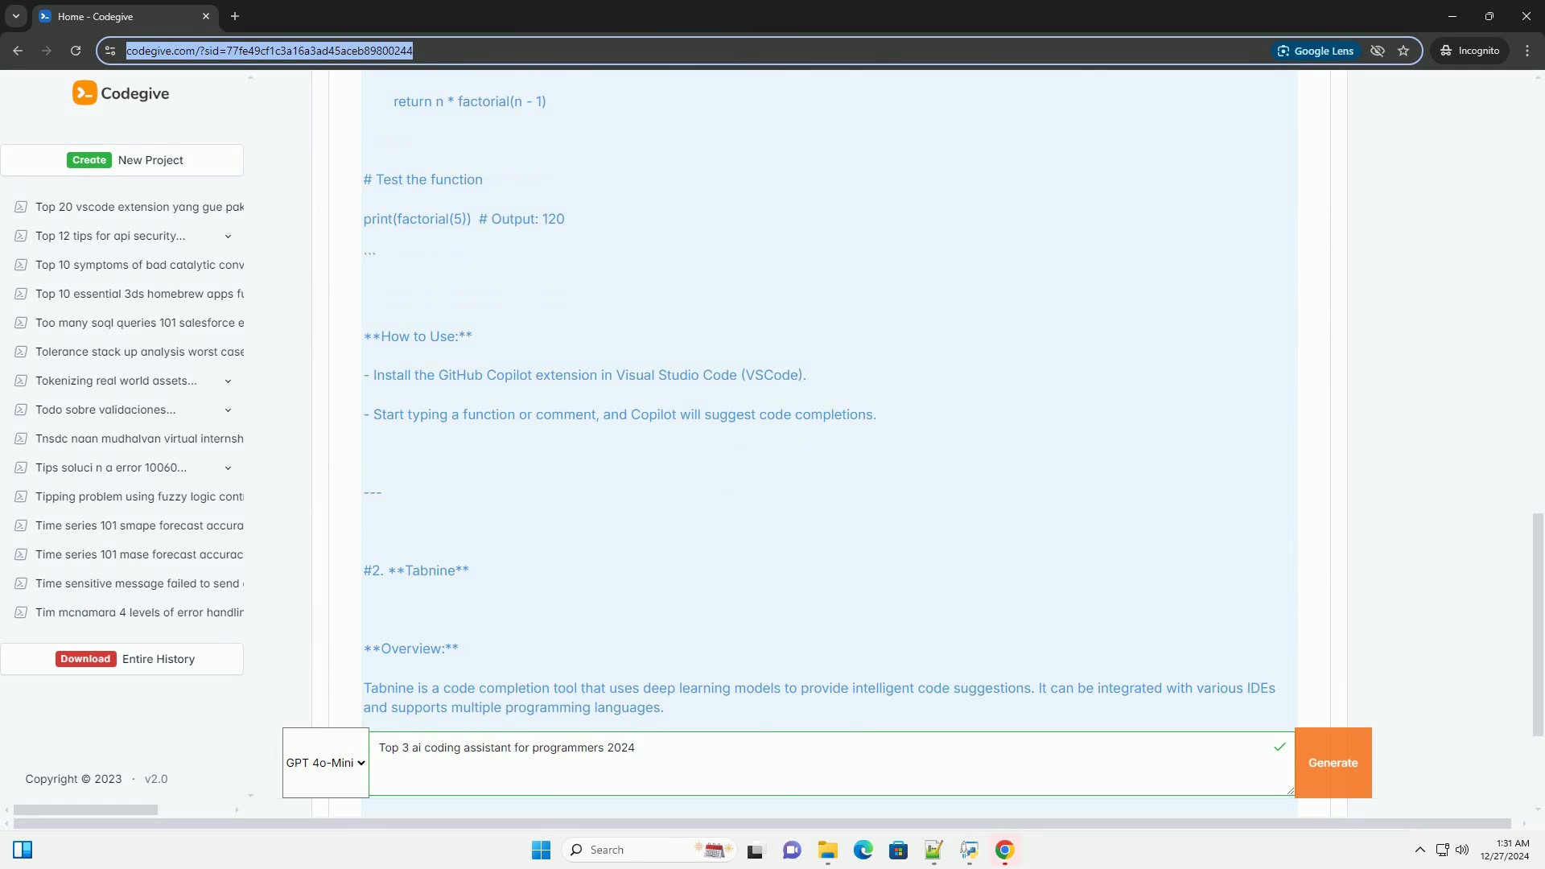This screenshot has width=1545, height=869.
Task: Click 'Copyright © 2023' footer text
Action: (x=73, y=779)
